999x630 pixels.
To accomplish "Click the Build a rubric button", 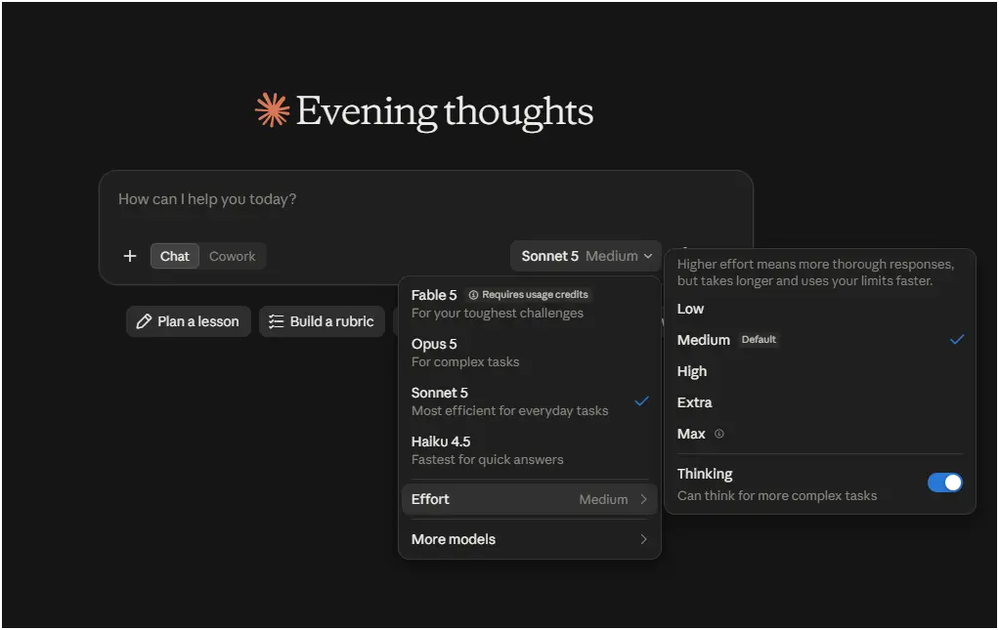I will click(x=322, y=321).
